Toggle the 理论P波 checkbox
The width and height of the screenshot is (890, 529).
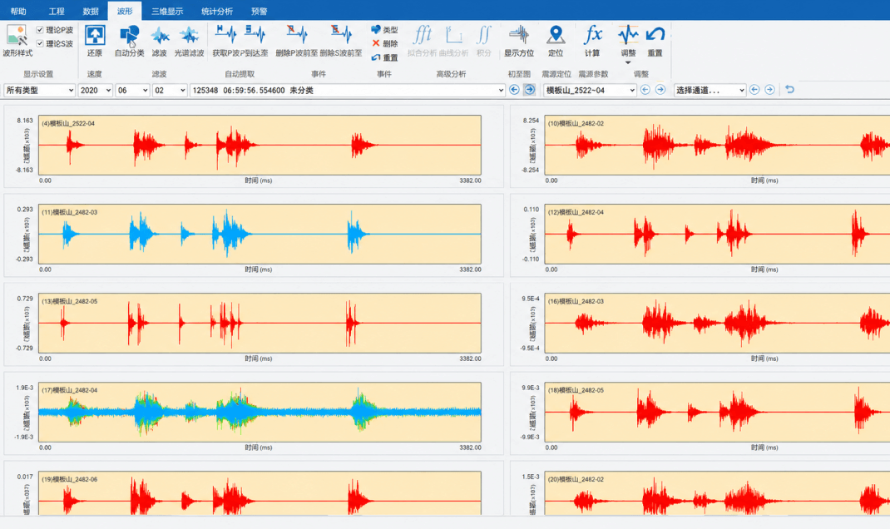[x=40, y=29]
